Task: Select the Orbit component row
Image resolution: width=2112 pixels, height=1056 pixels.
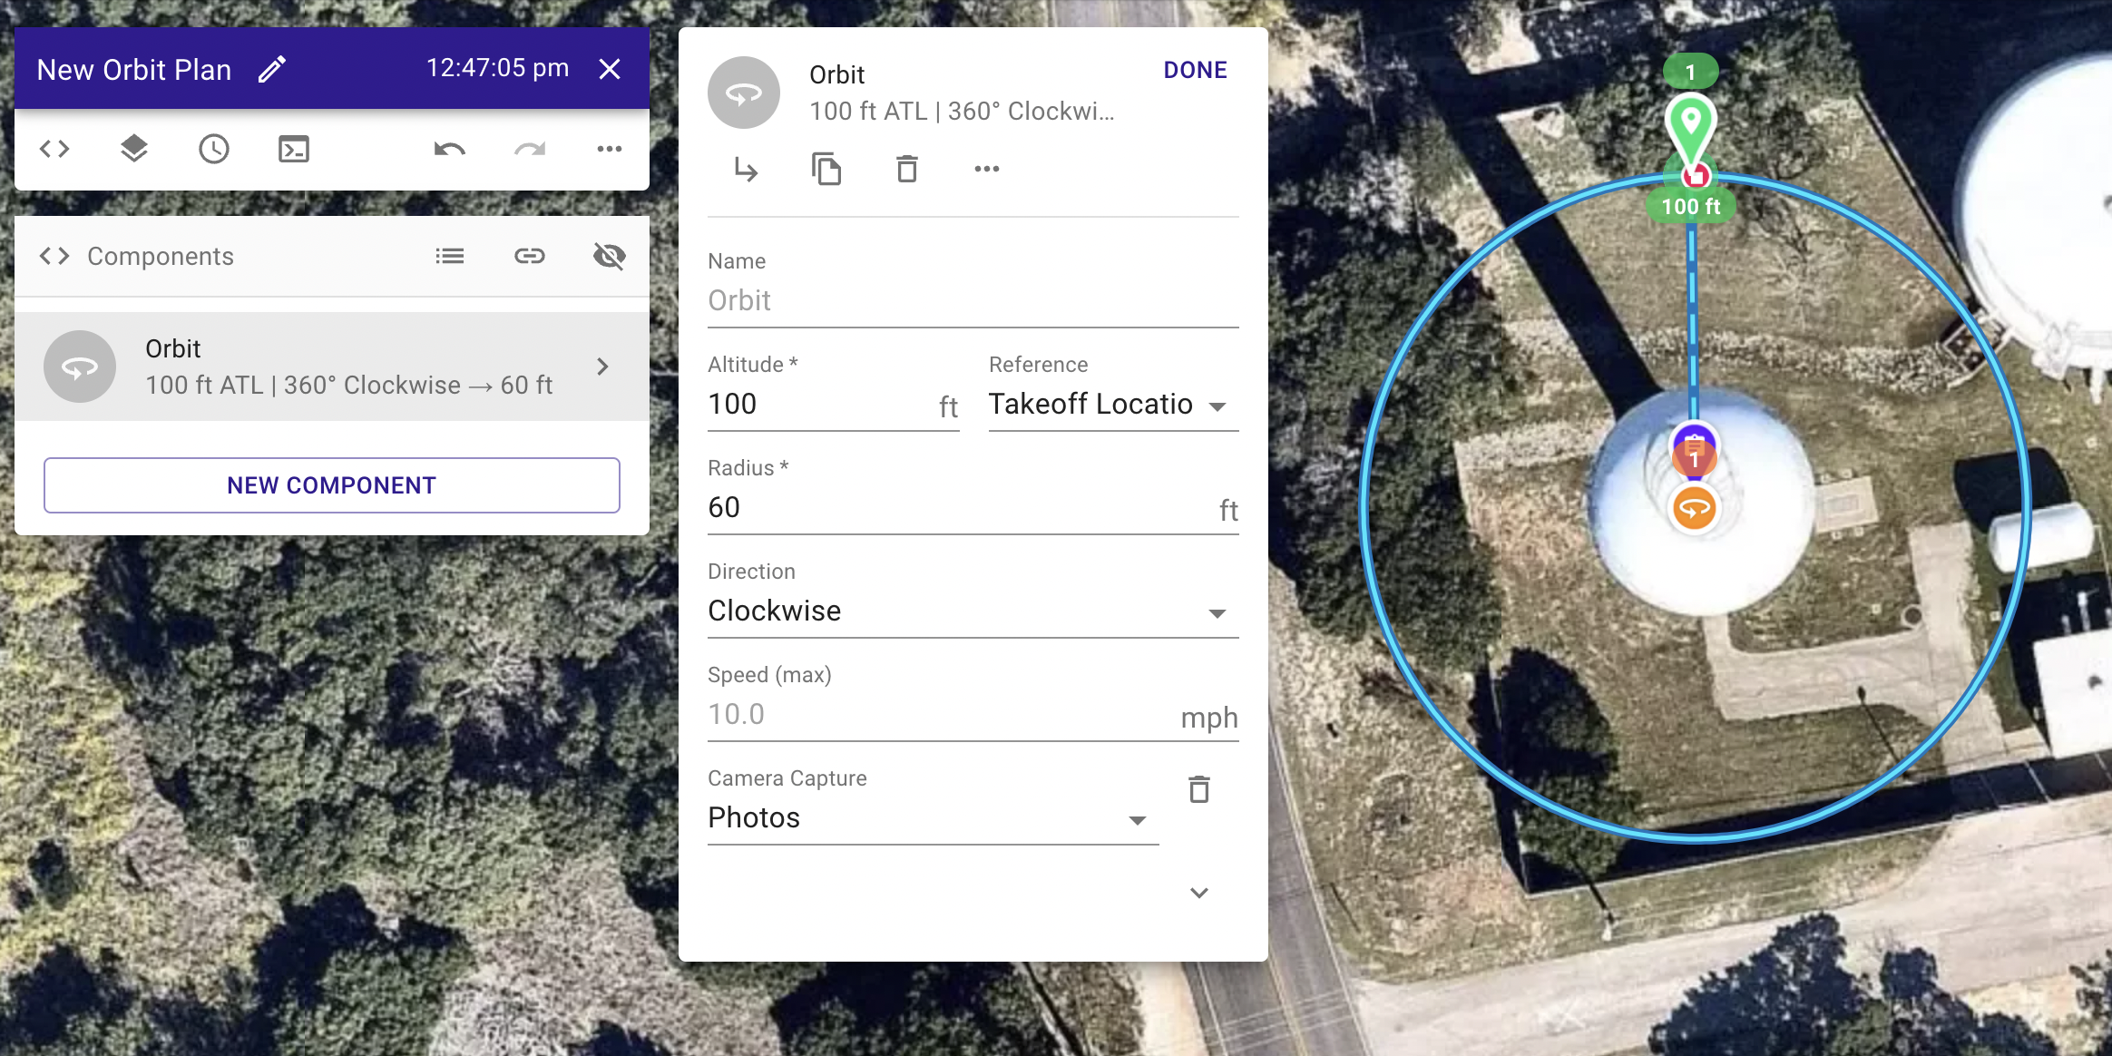Action: (332, 367)
